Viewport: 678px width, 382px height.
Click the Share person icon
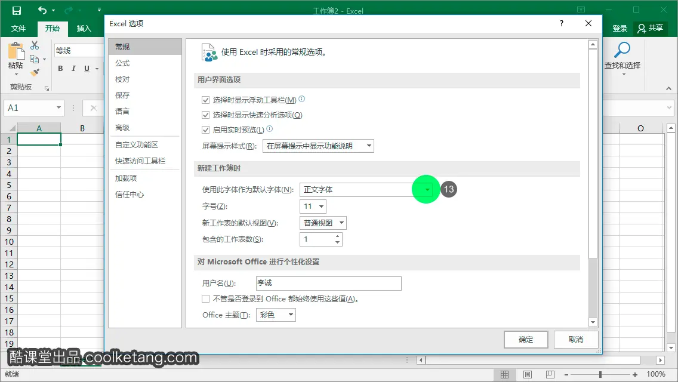[642, 29]
